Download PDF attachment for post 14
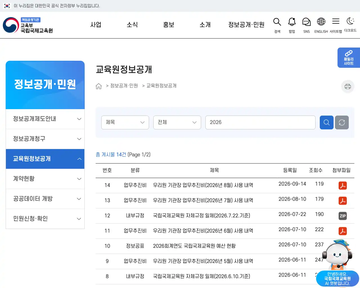360x288 pixels. [x=343, y=186]
